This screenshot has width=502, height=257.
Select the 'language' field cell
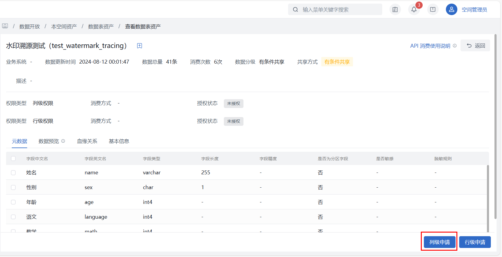point(96,217)
